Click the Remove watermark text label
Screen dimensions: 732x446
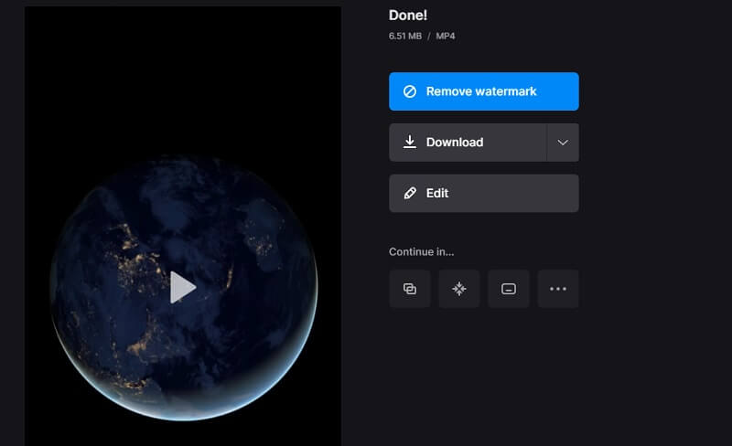[481, 91]
